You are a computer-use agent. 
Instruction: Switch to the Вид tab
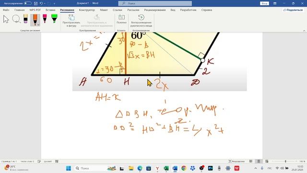point(173,10)
